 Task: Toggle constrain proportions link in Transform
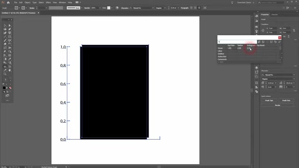pos(294,30)
